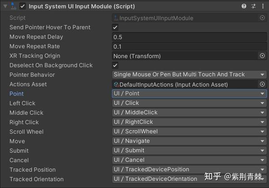Image resolution: width=269 pixels, height=188 pixels.
Task: Open component preset selector icon
Action: (x=253, y=6)
